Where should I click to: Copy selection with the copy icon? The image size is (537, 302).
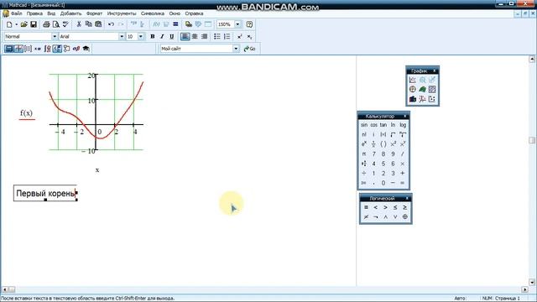point(88,24)
